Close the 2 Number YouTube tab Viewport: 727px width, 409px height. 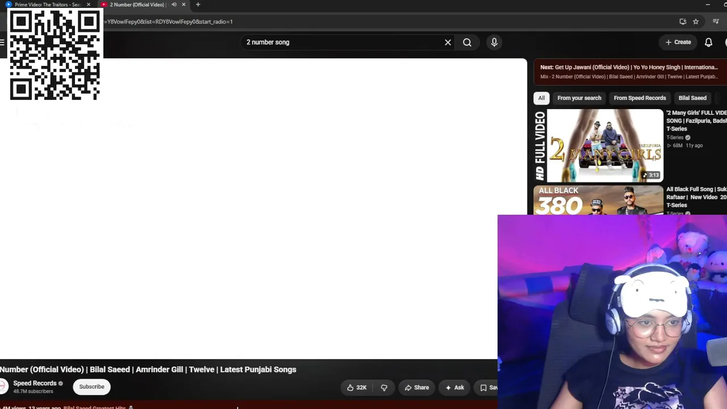[183, 5]
